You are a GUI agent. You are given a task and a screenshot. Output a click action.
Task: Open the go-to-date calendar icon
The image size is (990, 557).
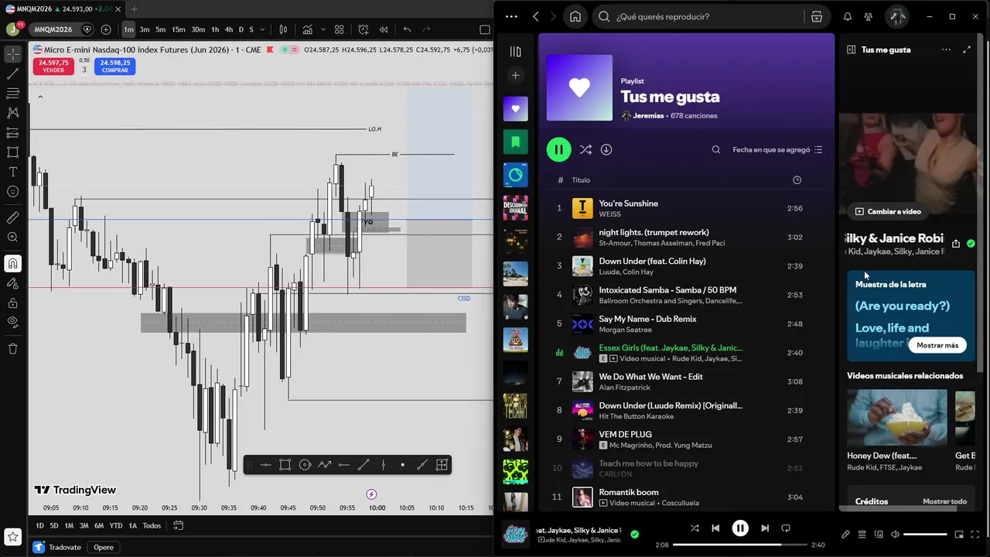[178, 525]
